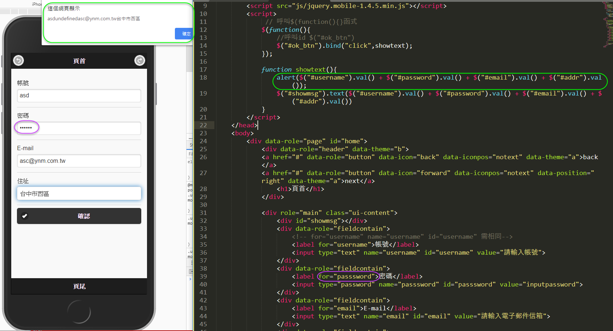
Task: Select the 住址 address input field
Action: (79, 194)
